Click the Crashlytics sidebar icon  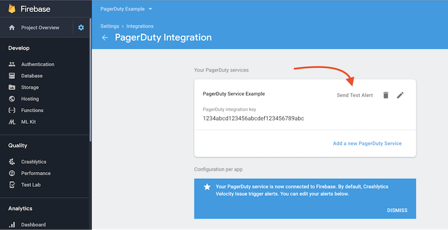coord(12,162)
